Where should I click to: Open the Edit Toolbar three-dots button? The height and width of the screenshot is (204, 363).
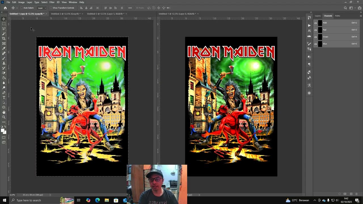pos(4,122)
